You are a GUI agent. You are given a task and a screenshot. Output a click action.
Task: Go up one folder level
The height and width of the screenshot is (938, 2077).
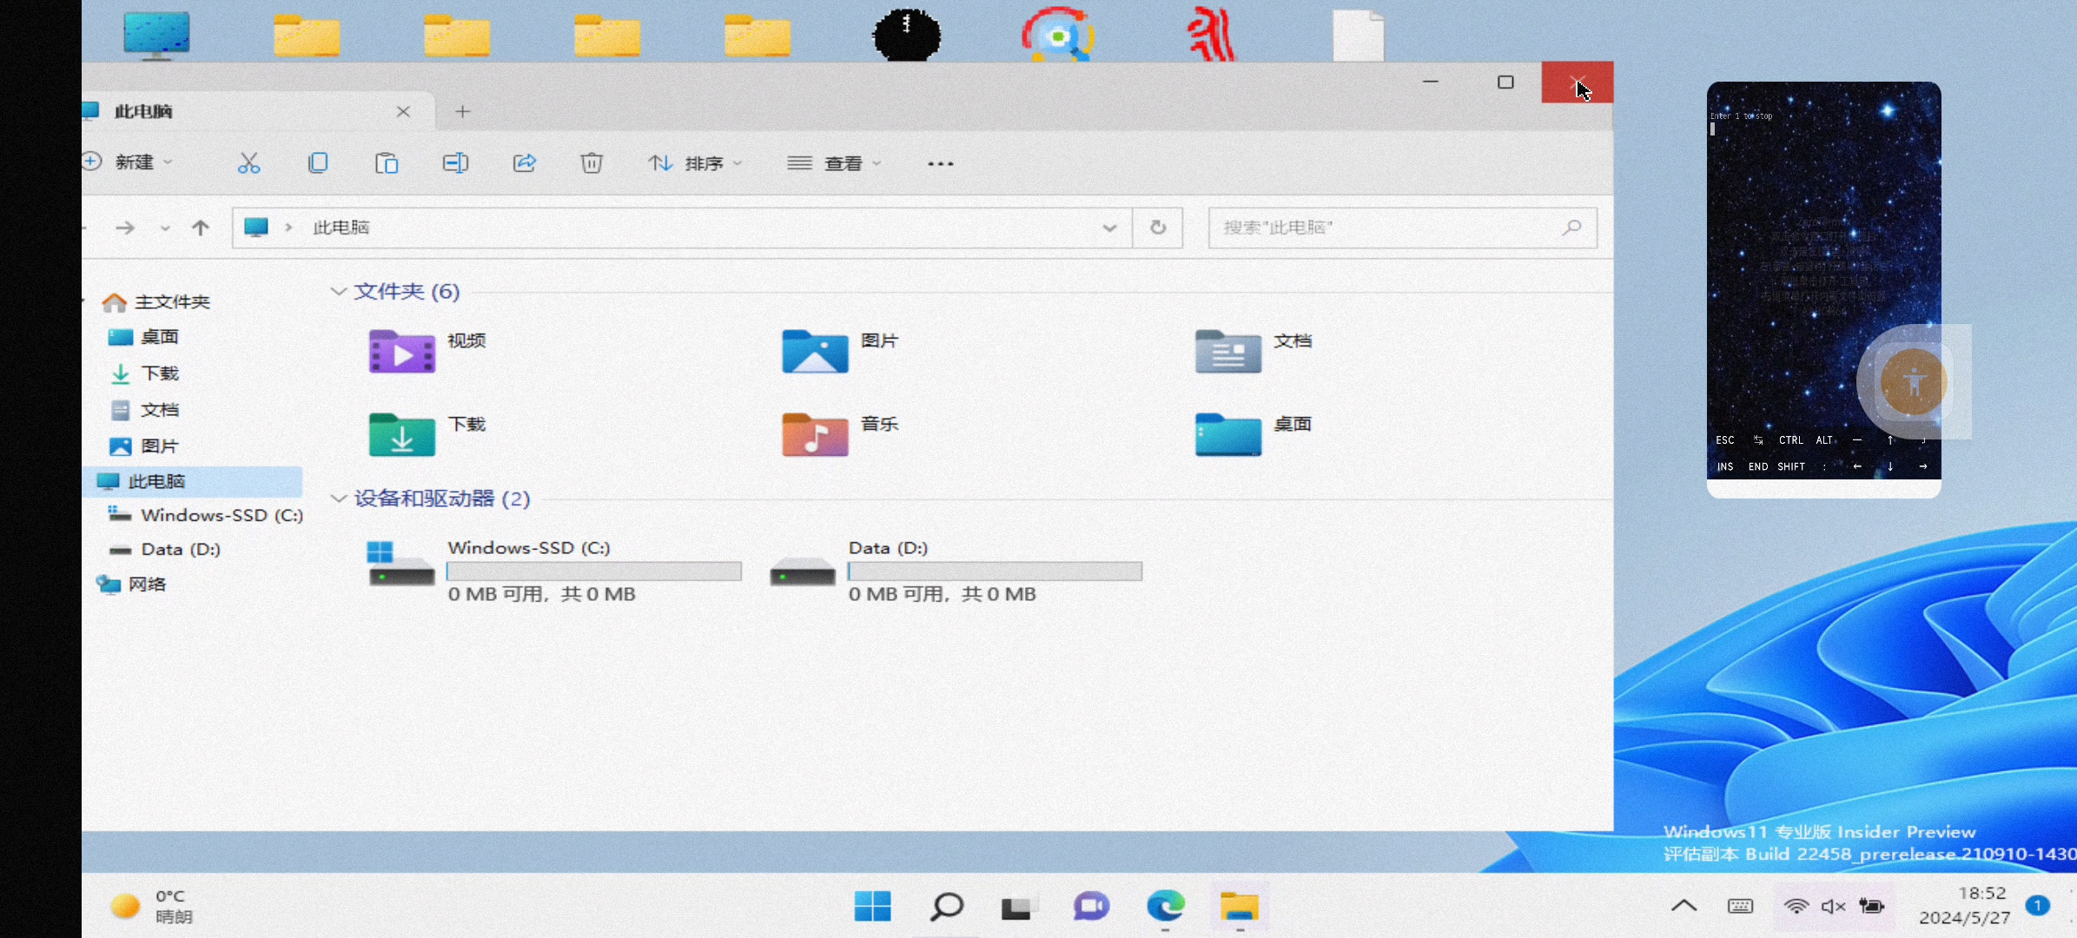pos(201,228)
